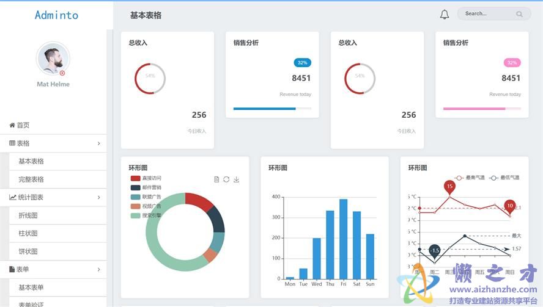This screenshot has height=307, width=543.
Task: Click the red status icon on avatar
Action: pyautogui.click(x=62, y=73)
